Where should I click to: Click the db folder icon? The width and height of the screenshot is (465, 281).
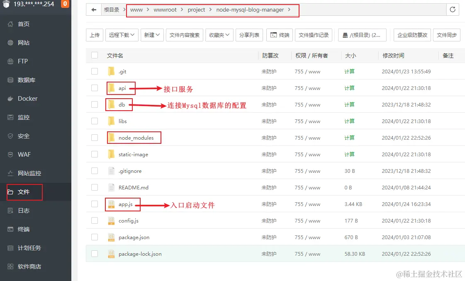[x=111, y=104]
